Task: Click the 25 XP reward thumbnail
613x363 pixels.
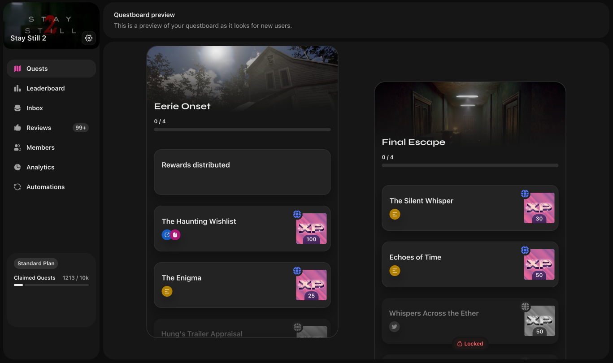Action: tap(311, 285)
